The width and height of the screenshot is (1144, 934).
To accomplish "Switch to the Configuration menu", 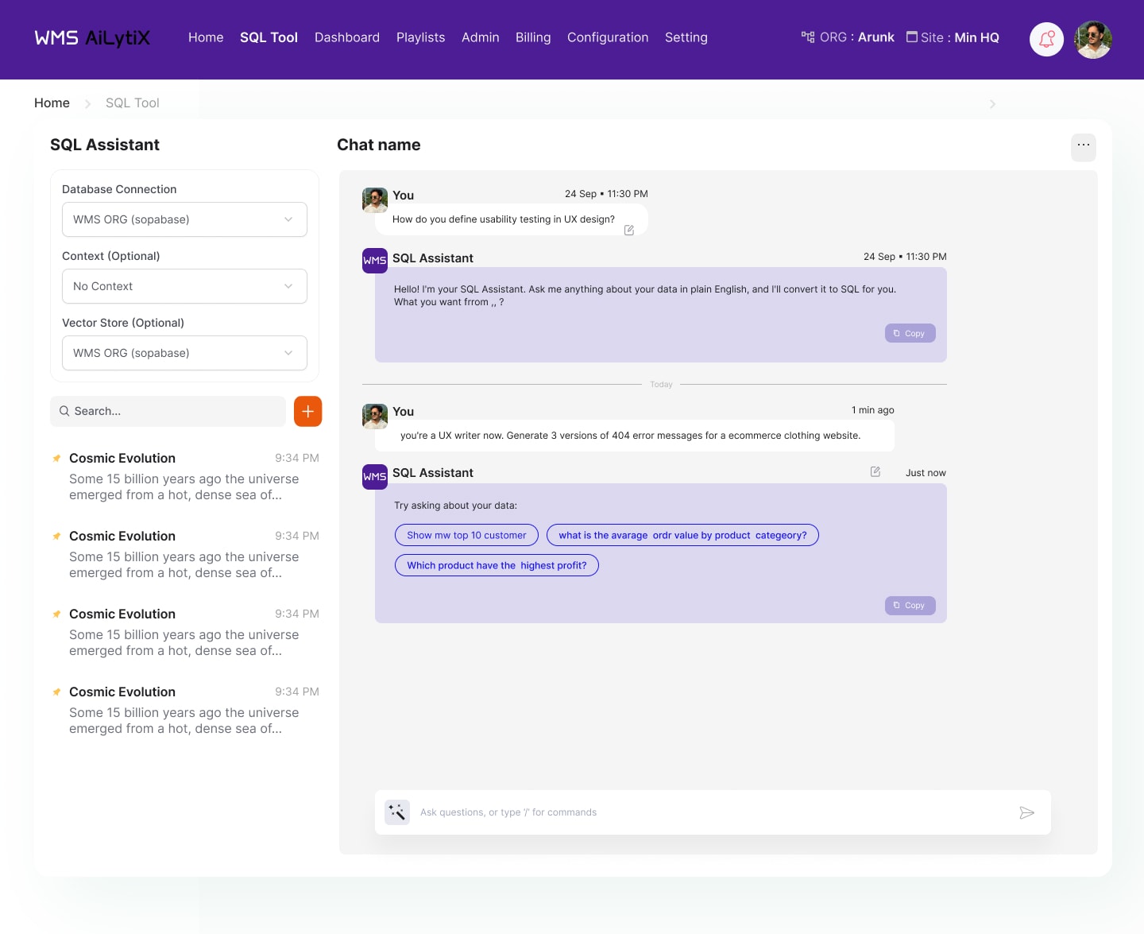I will 607,37.
